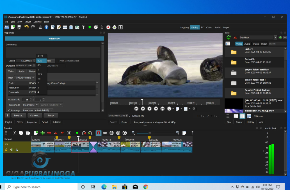Toggle timeline Snap magnet button
Viewport: 290px width, 190px height.
98,133
